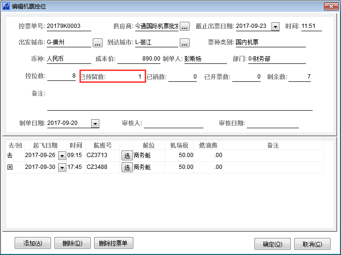Confirm with the 确定(O) button

tap(272, 244)
